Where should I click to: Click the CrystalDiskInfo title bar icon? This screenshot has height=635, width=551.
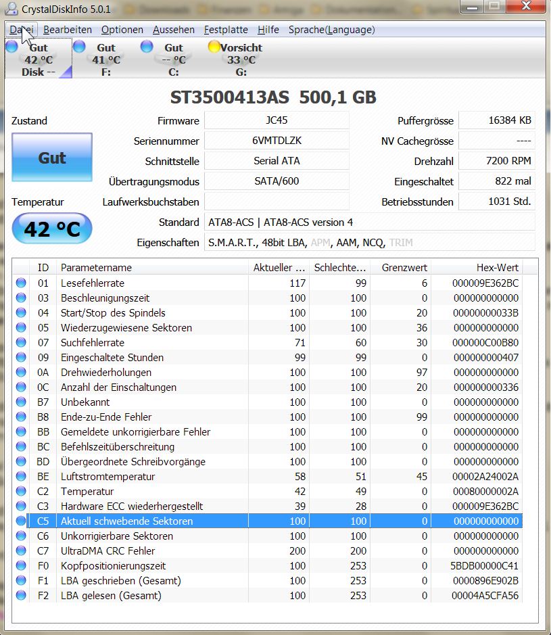[11, 9]
